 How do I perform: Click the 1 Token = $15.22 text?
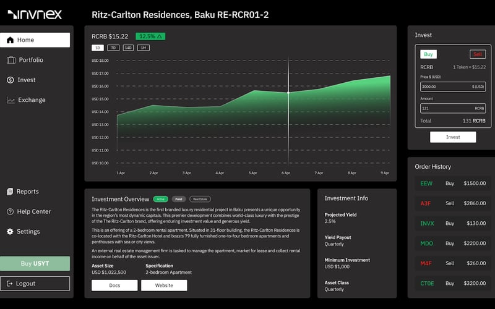coord(470,67)
